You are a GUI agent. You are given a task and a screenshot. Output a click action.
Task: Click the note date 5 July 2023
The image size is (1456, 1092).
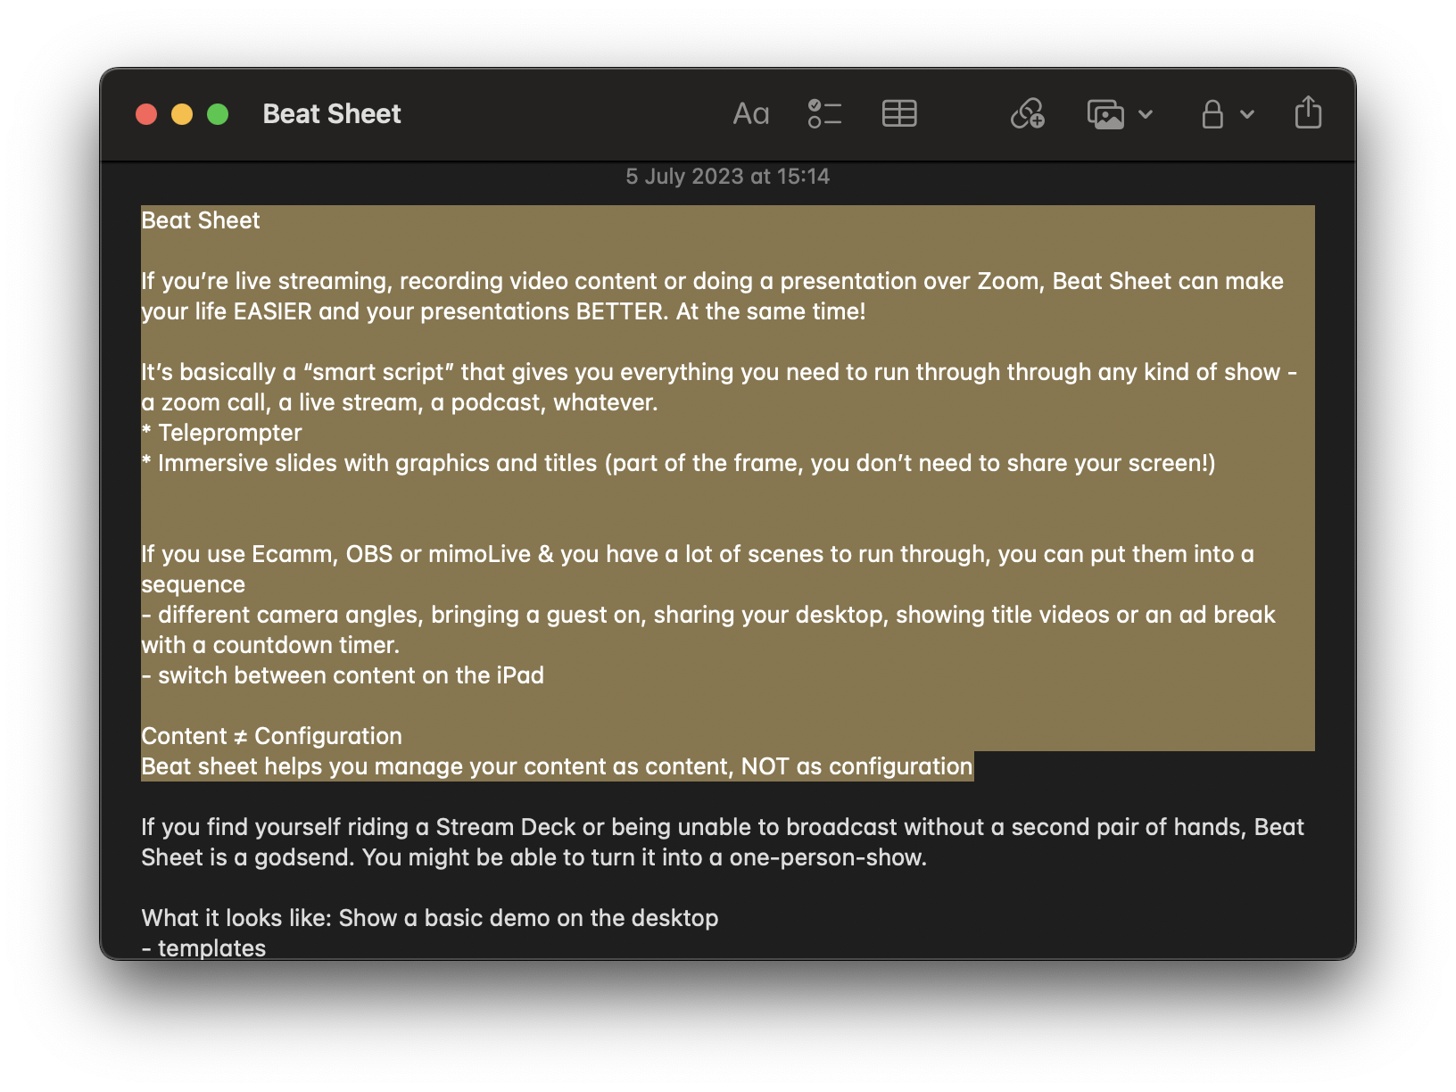(x=727, y=177)
